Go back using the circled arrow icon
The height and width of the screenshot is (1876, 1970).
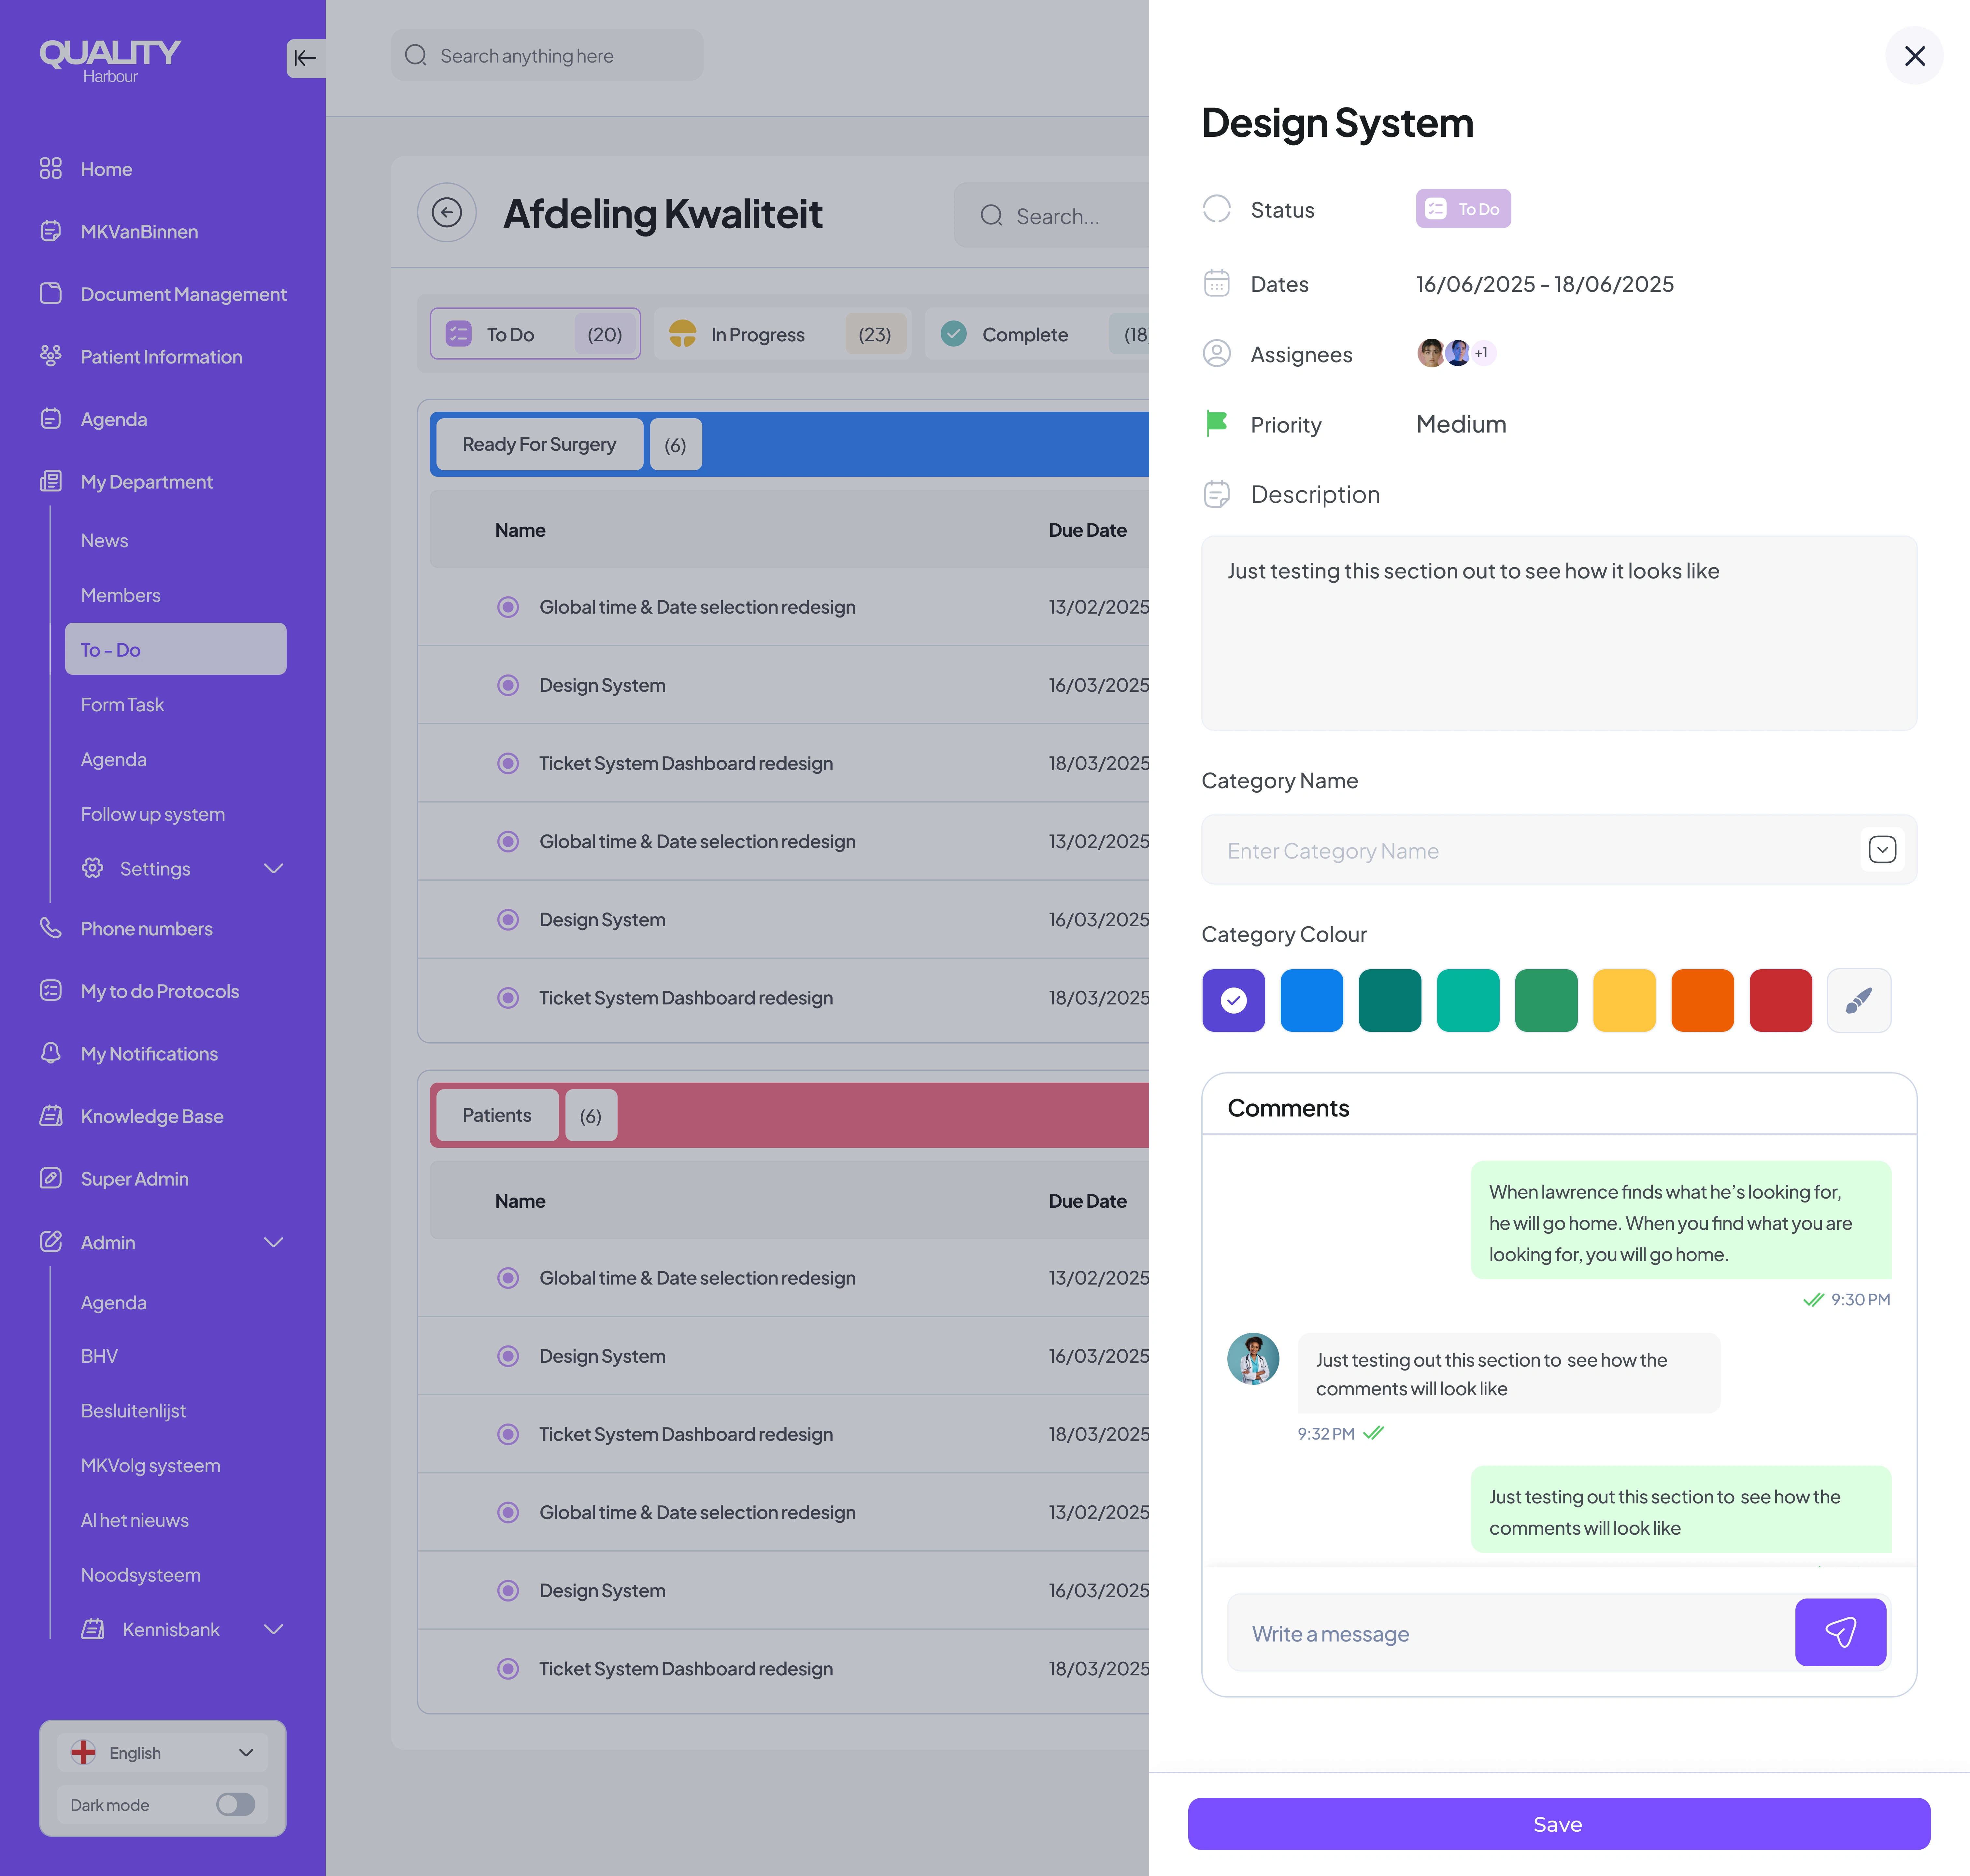(447, 212)
